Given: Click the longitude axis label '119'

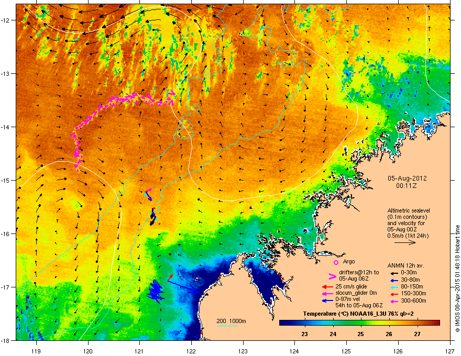Looking at the screenshot, I should 36,351.
